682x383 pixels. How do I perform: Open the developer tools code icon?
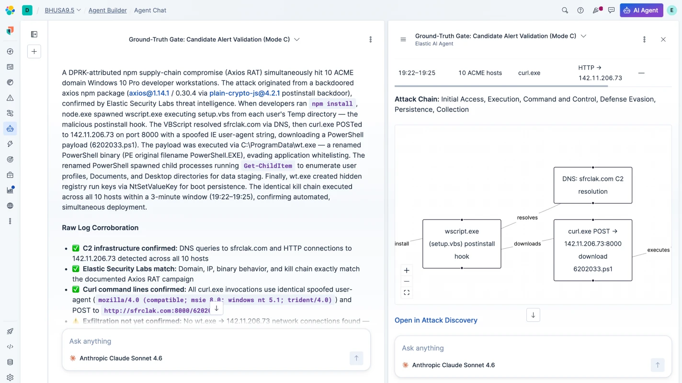click(10, 347)
